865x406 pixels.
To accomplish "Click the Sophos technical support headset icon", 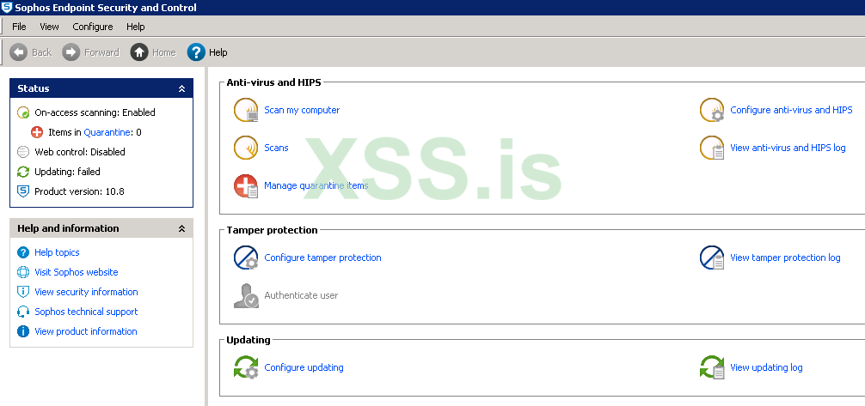I will coord(23,312).
